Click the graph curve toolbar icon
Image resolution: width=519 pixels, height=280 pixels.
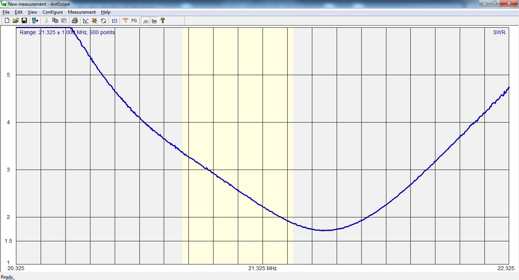(x=86, y=21)
